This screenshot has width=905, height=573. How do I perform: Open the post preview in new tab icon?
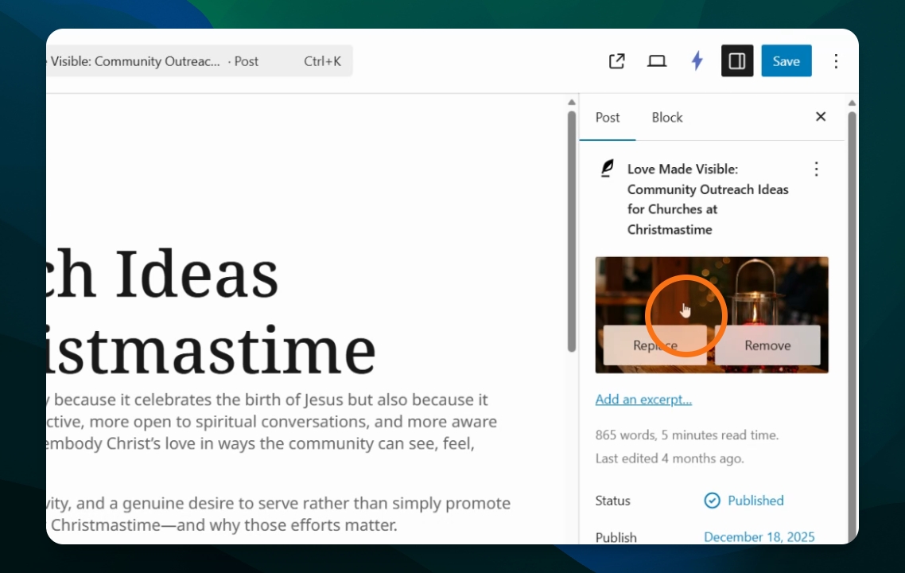[616, 60]
